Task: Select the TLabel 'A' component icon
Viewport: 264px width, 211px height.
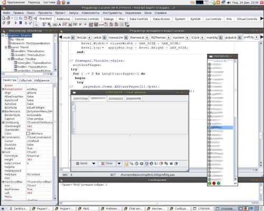Action: pyautogui.click(x=60, y=25)
